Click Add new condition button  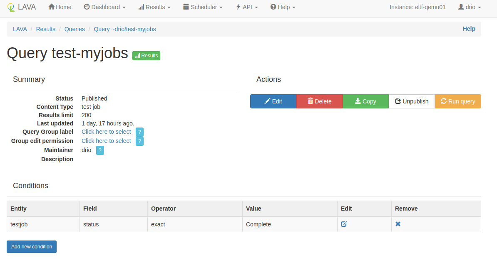pos(32,247)
